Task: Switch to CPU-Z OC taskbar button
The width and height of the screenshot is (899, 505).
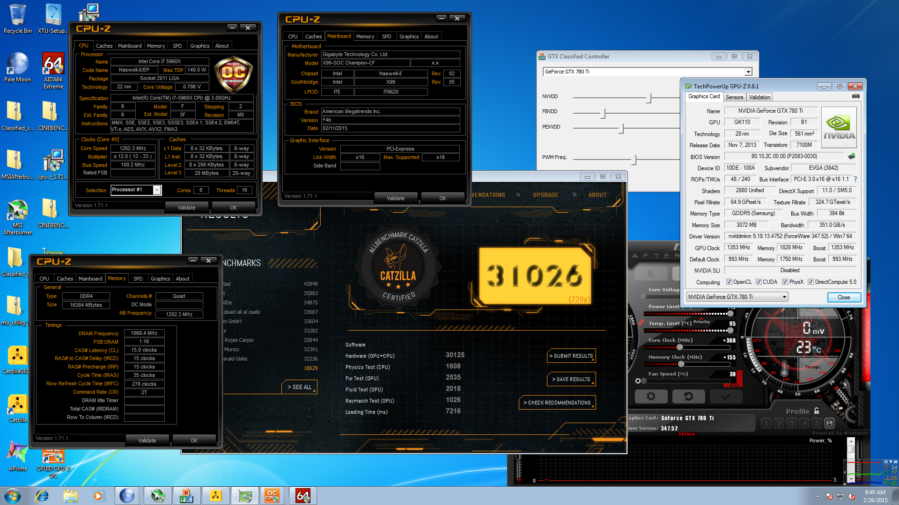Action: (x=272, y=496)
